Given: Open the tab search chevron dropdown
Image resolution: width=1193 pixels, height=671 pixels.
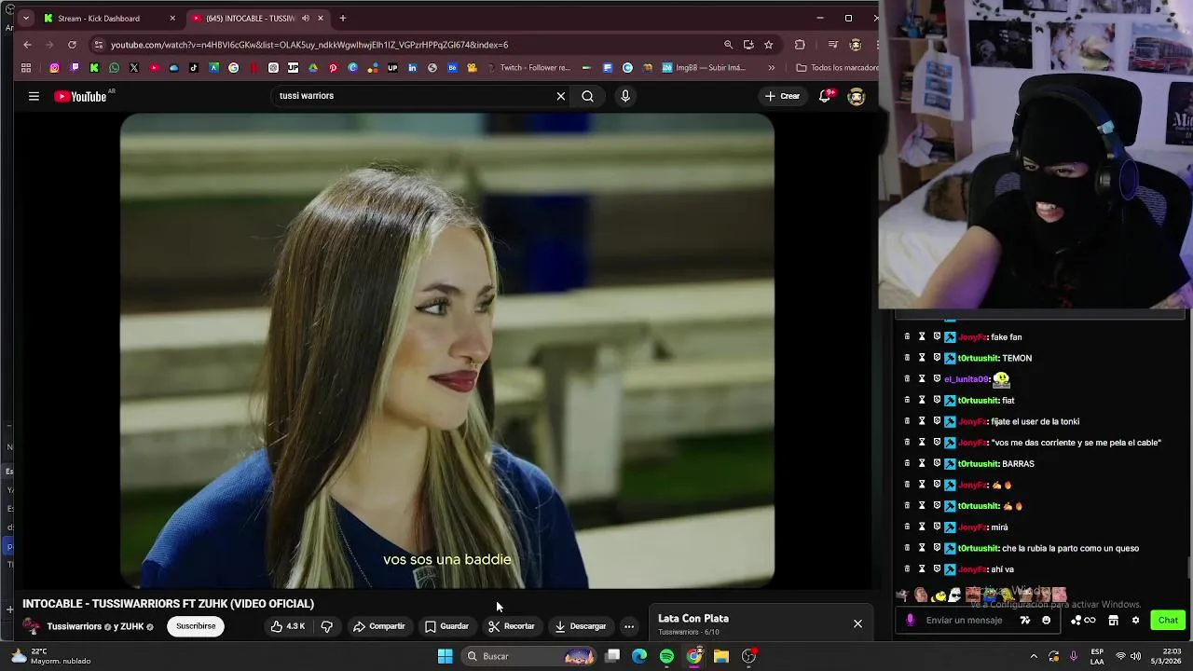Looking at the screenshot, I should click(x=25, y=18).
